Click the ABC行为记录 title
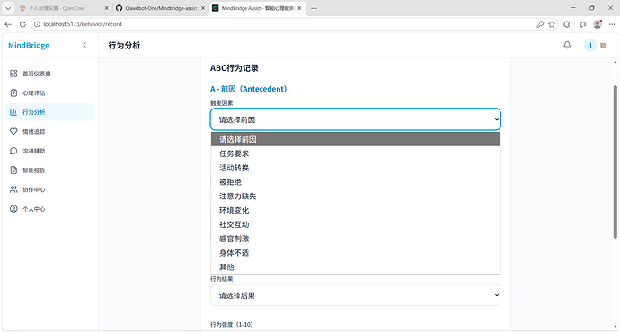The width and height of the screenshot is (620, 332). tap(235, 68)
